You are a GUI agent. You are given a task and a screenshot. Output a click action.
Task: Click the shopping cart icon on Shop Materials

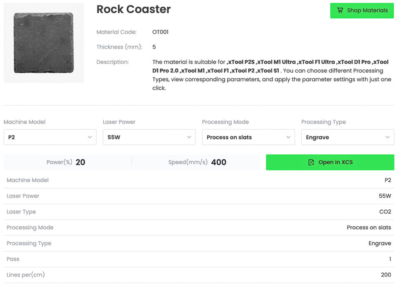tap(340, 10)
